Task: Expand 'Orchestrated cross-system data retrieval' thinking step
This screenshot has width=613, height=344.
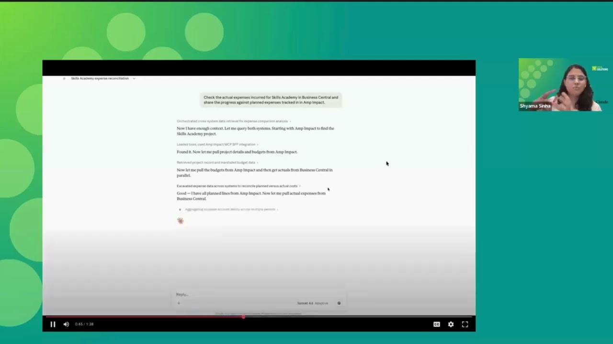Action: click(x=234, y=121)
